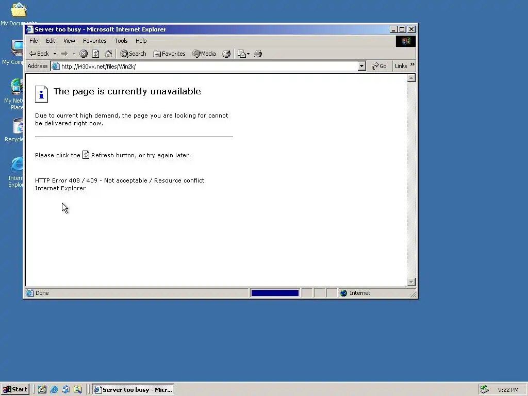528x396 pixels.
Task: Click the Internet zone globe icon
Action: click(x=343, y=293)
